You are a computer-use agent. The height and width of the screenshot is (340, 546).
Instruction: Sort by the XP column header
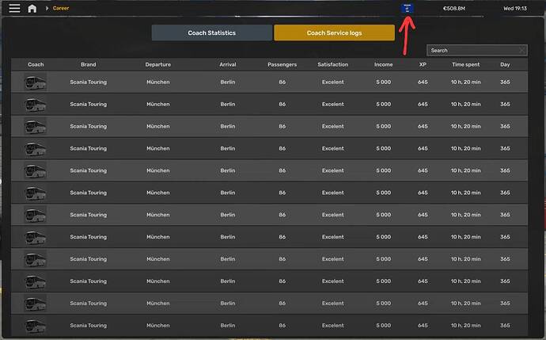(423, 64)
